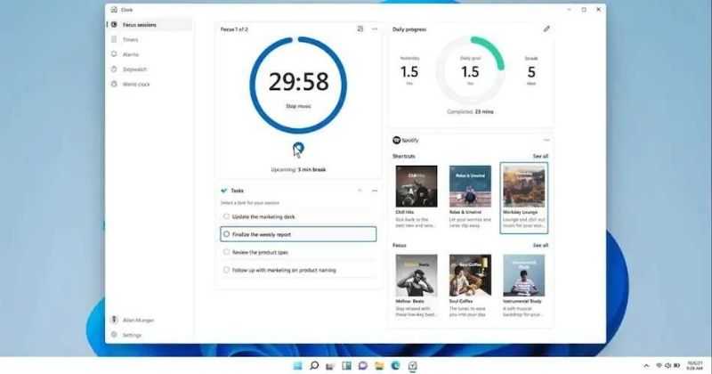The height and width of the screenshot is (374, 712).
Task: Play the Soul Coffee playlist thumbnail
Action: coord(470,275)
